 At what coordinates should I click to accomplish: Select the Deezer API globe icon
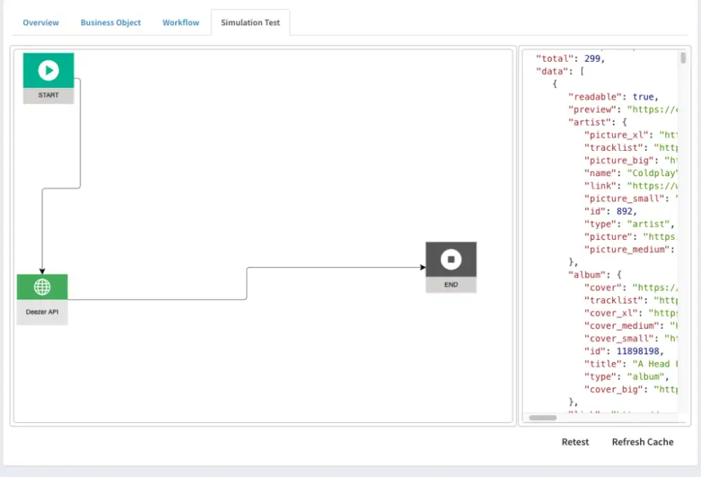pyautogui.click(x=42, y=287)
